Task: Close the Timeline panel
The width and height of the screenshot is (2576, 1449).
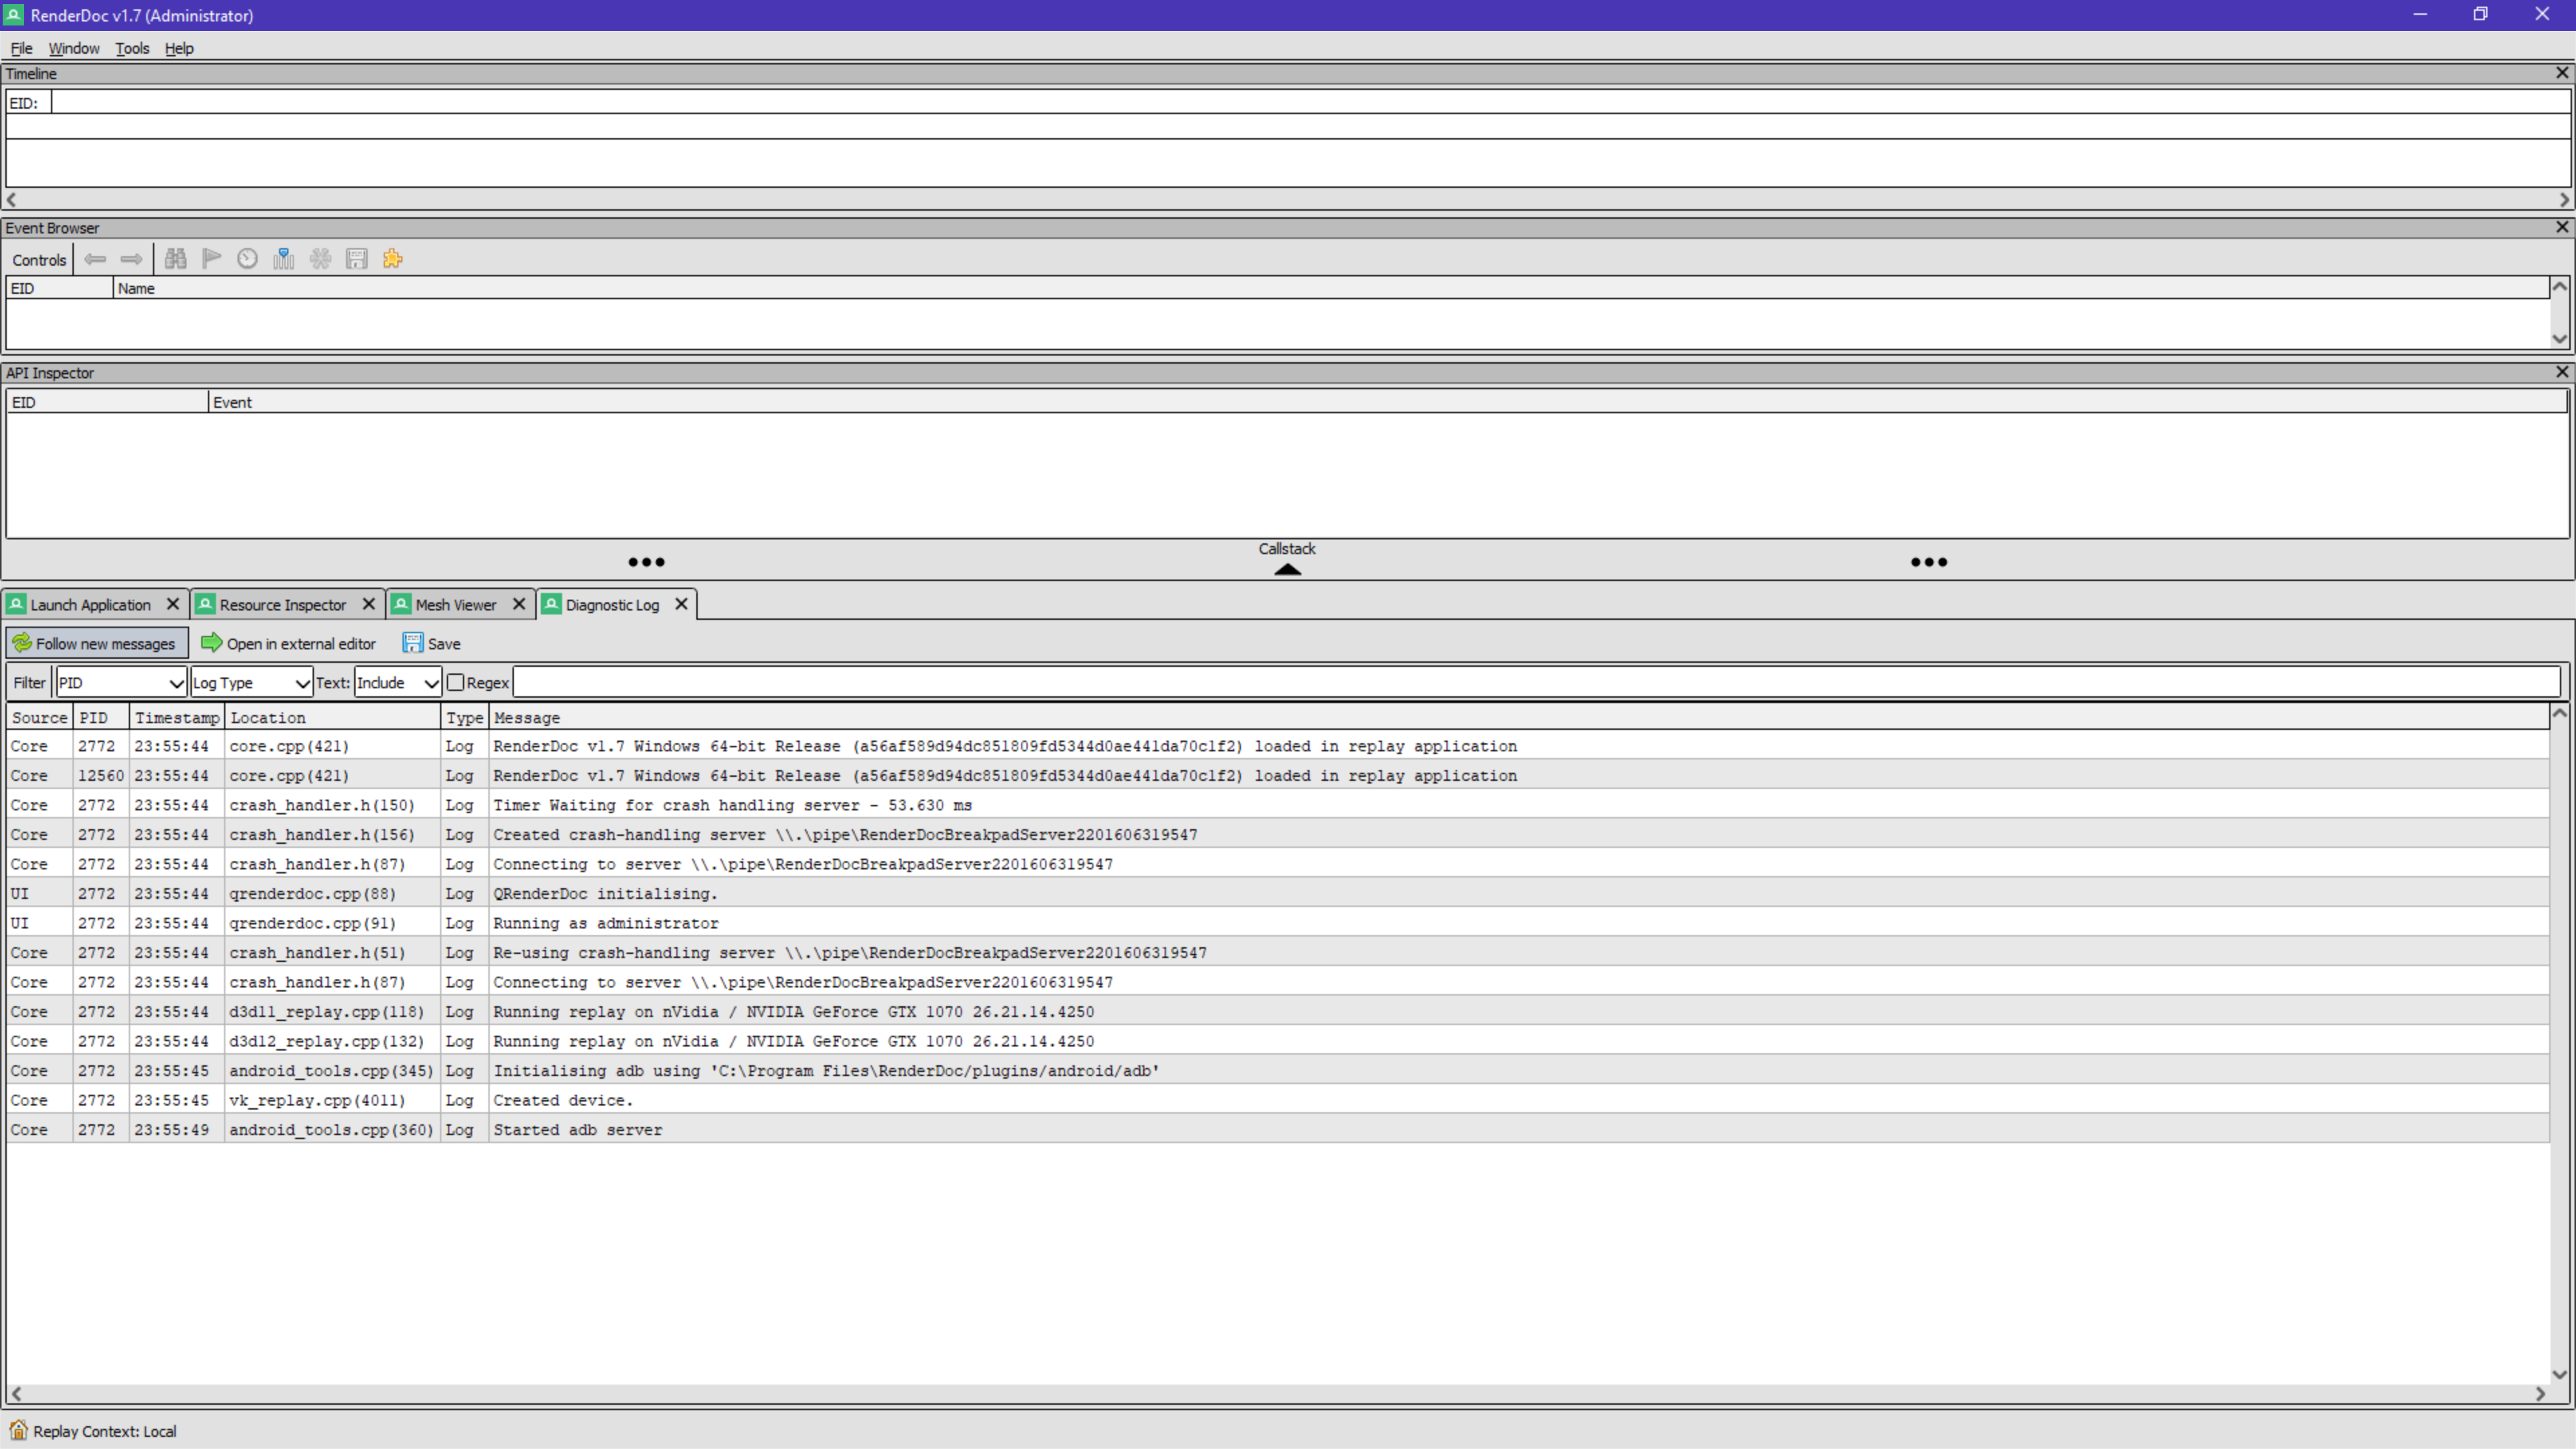Action: click(2562, 73)
